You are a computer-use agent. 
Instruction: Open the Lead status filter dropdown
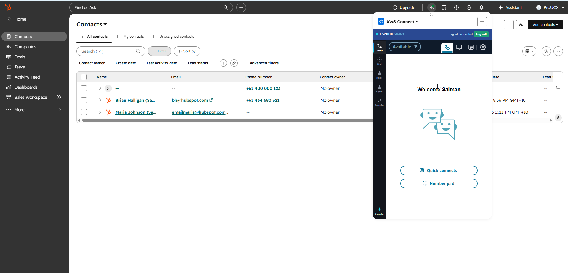click(x=199, y=63)
